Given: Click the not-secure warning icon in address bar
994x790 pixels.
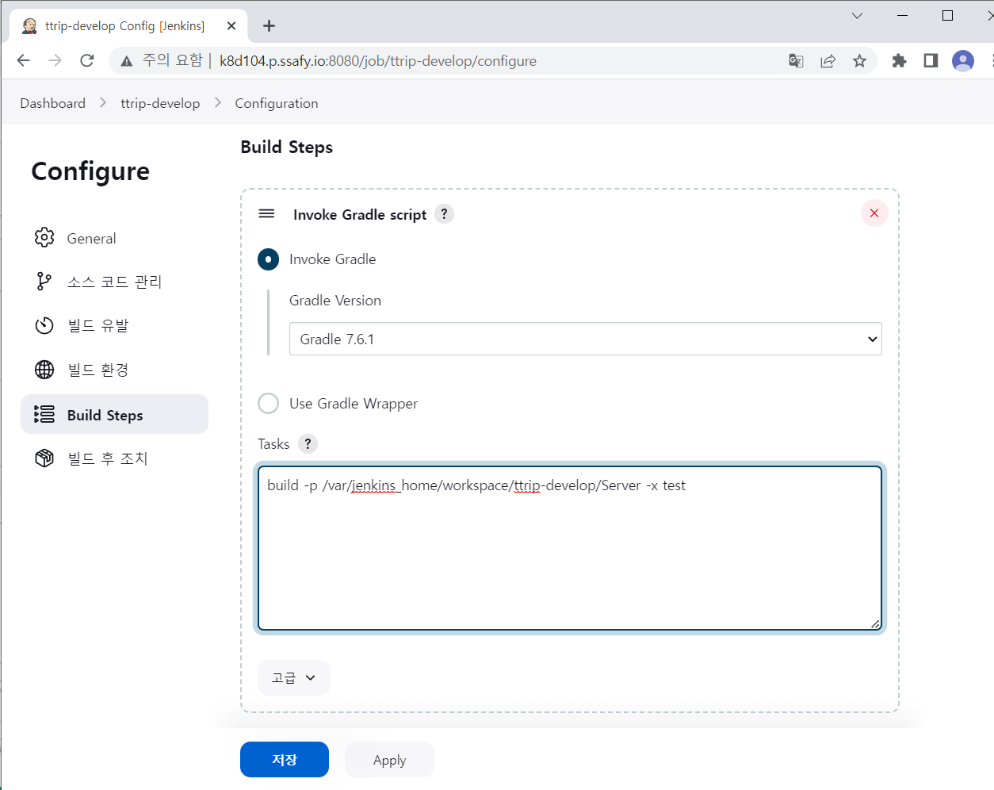Looking at the screenshot, I should click(126, 61).
